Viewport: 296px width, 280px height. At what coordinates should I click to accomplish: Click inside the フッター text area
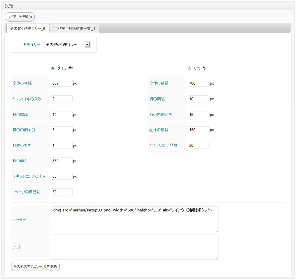(135, 247)
